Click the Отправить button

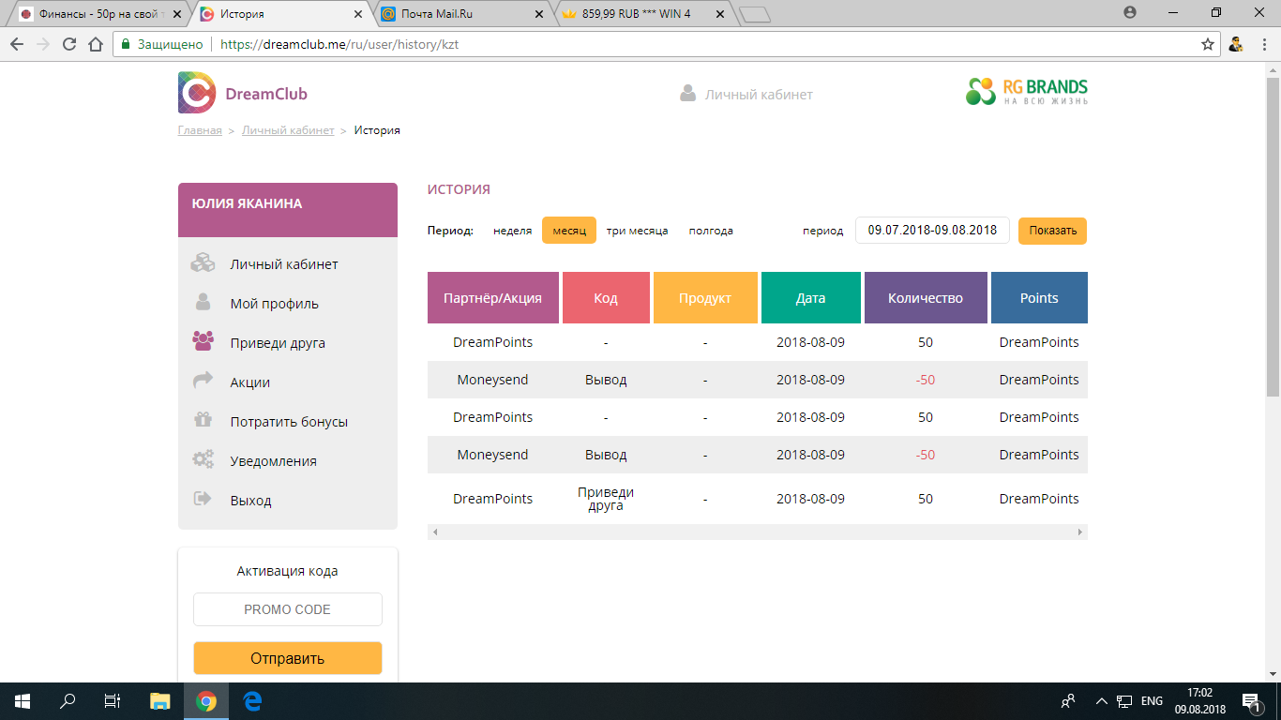[288, 658]
